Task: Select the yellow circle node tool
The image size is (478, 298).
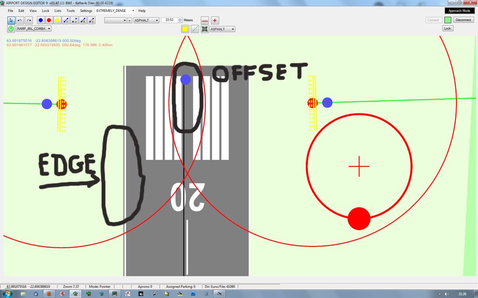Action: [57, 20]
